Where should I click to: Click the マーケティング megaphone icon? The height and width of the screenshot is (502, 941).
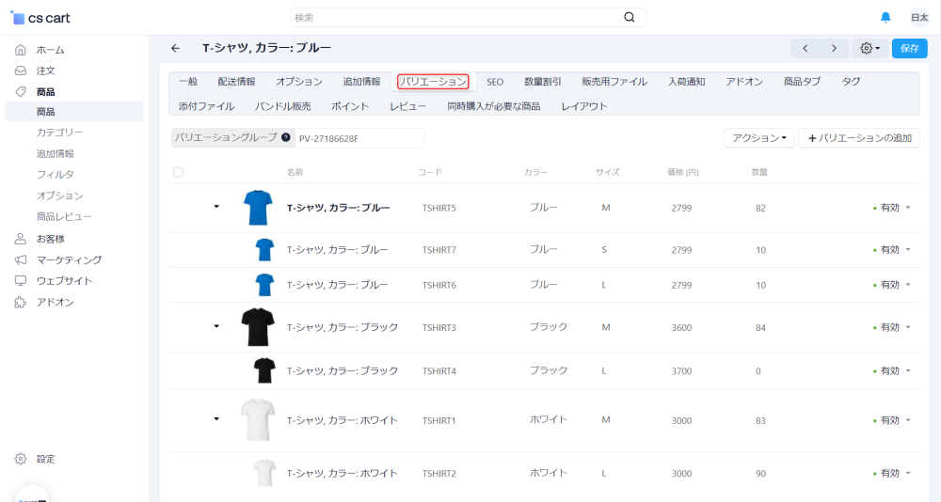pyautogui.click(x=21, y=259)
